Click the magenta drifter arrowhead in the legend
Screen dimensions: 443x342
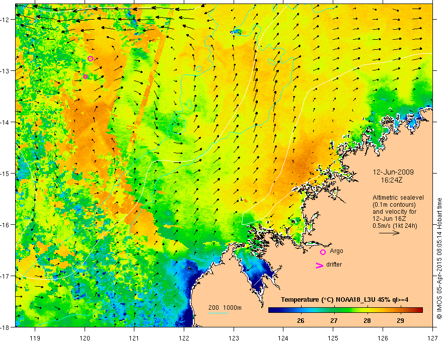pyautogui.click(x=320, y=265)
